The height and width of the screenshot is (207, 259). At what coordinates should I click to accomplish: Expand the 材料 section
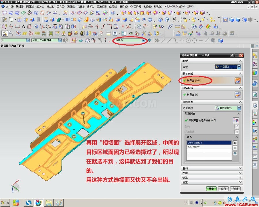(x=212, y=168)
